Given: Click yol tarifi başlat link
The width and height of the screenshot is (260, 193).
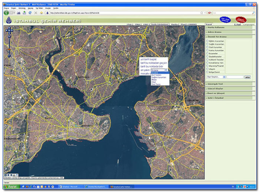Looking at the screenshot, I should 149,59.
